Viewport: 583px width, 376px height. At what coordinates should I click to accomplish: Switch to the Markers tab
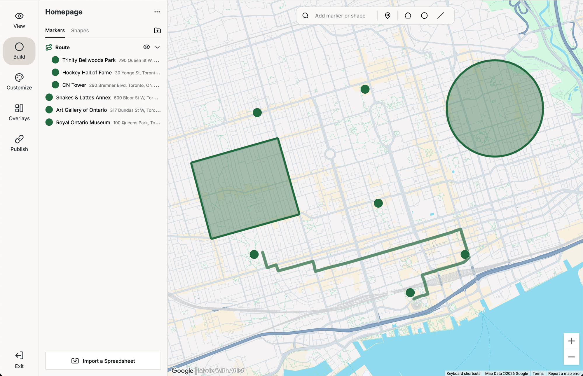(55, 30)
